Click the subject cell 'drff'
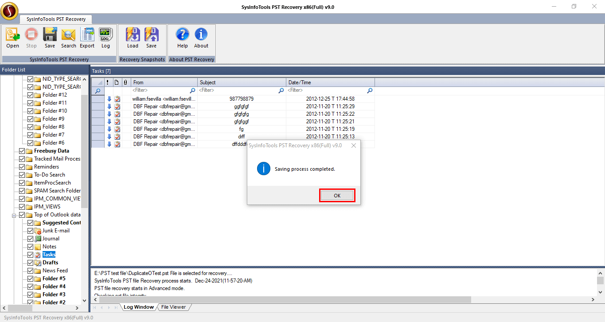 tap(242, 137)
